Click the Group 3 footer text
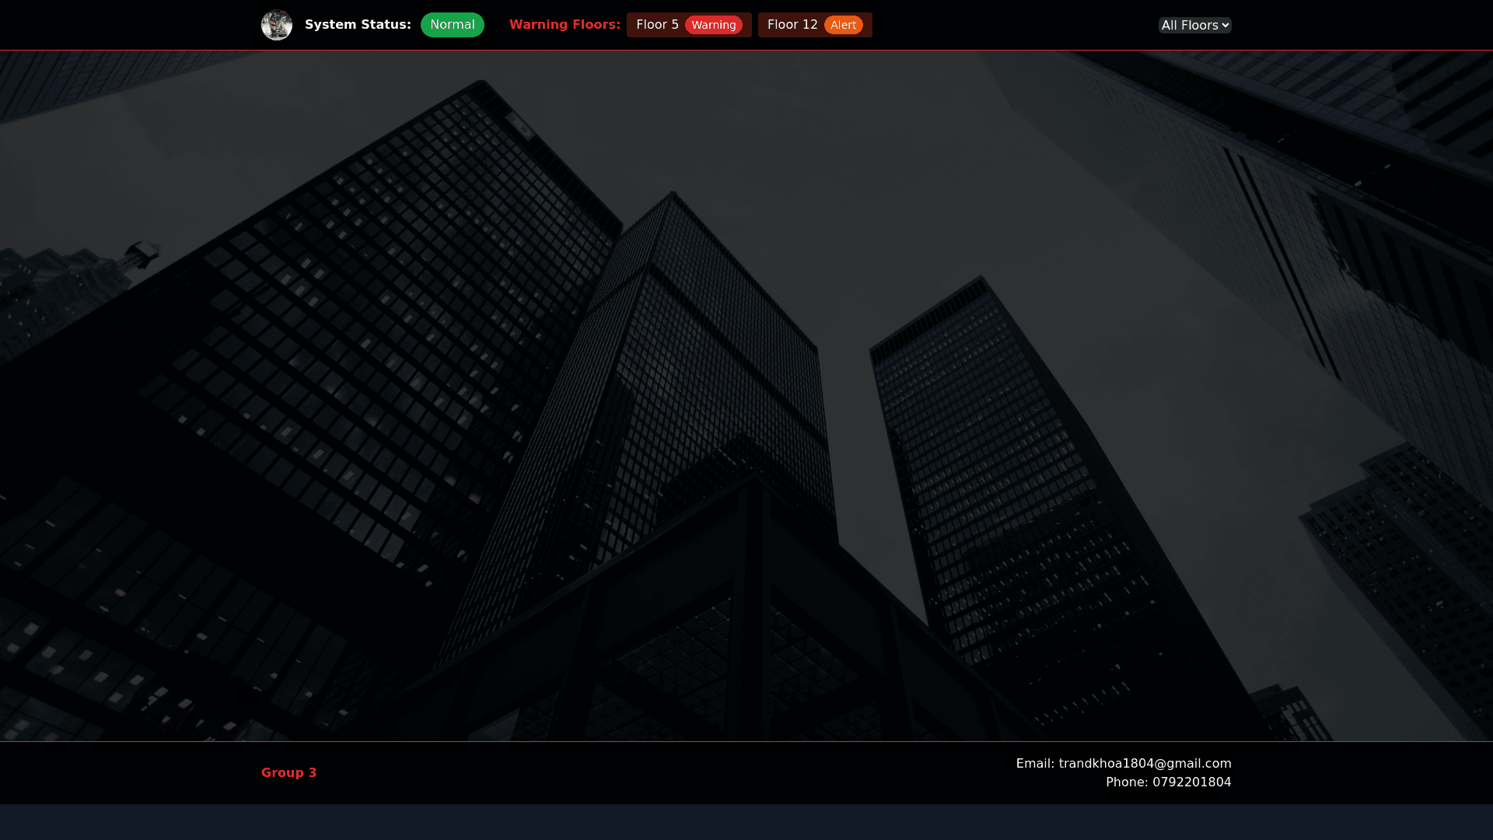The image size is (1493, 840). click(288, 772)
